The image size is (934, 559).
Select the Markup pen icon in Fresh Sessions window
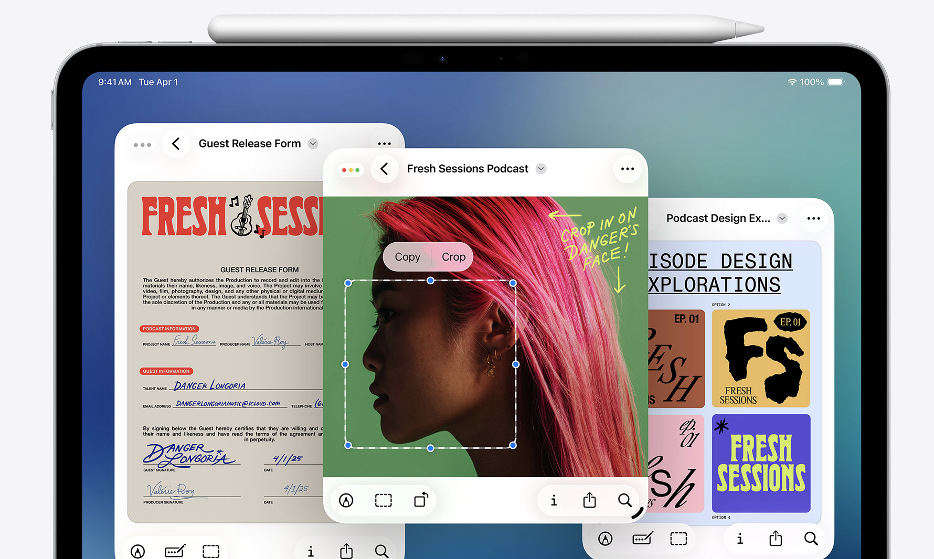click(346, 501)
